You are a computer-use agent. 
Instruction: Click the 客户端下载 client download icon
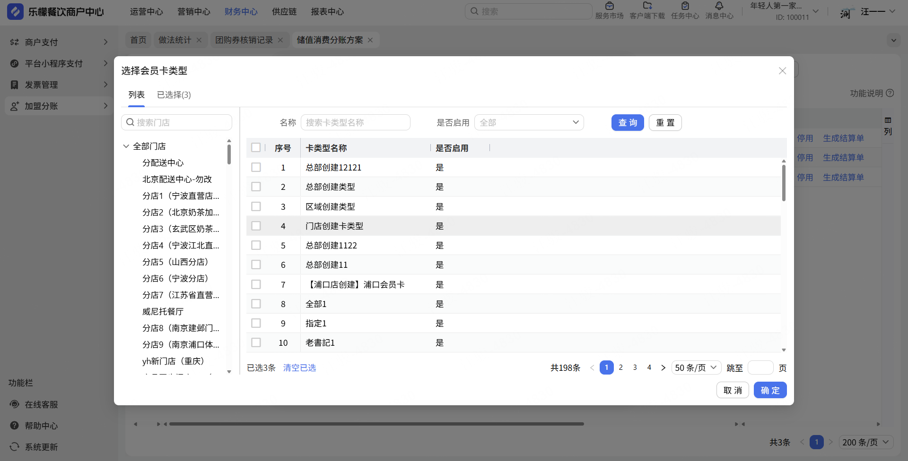click(647, 6)
